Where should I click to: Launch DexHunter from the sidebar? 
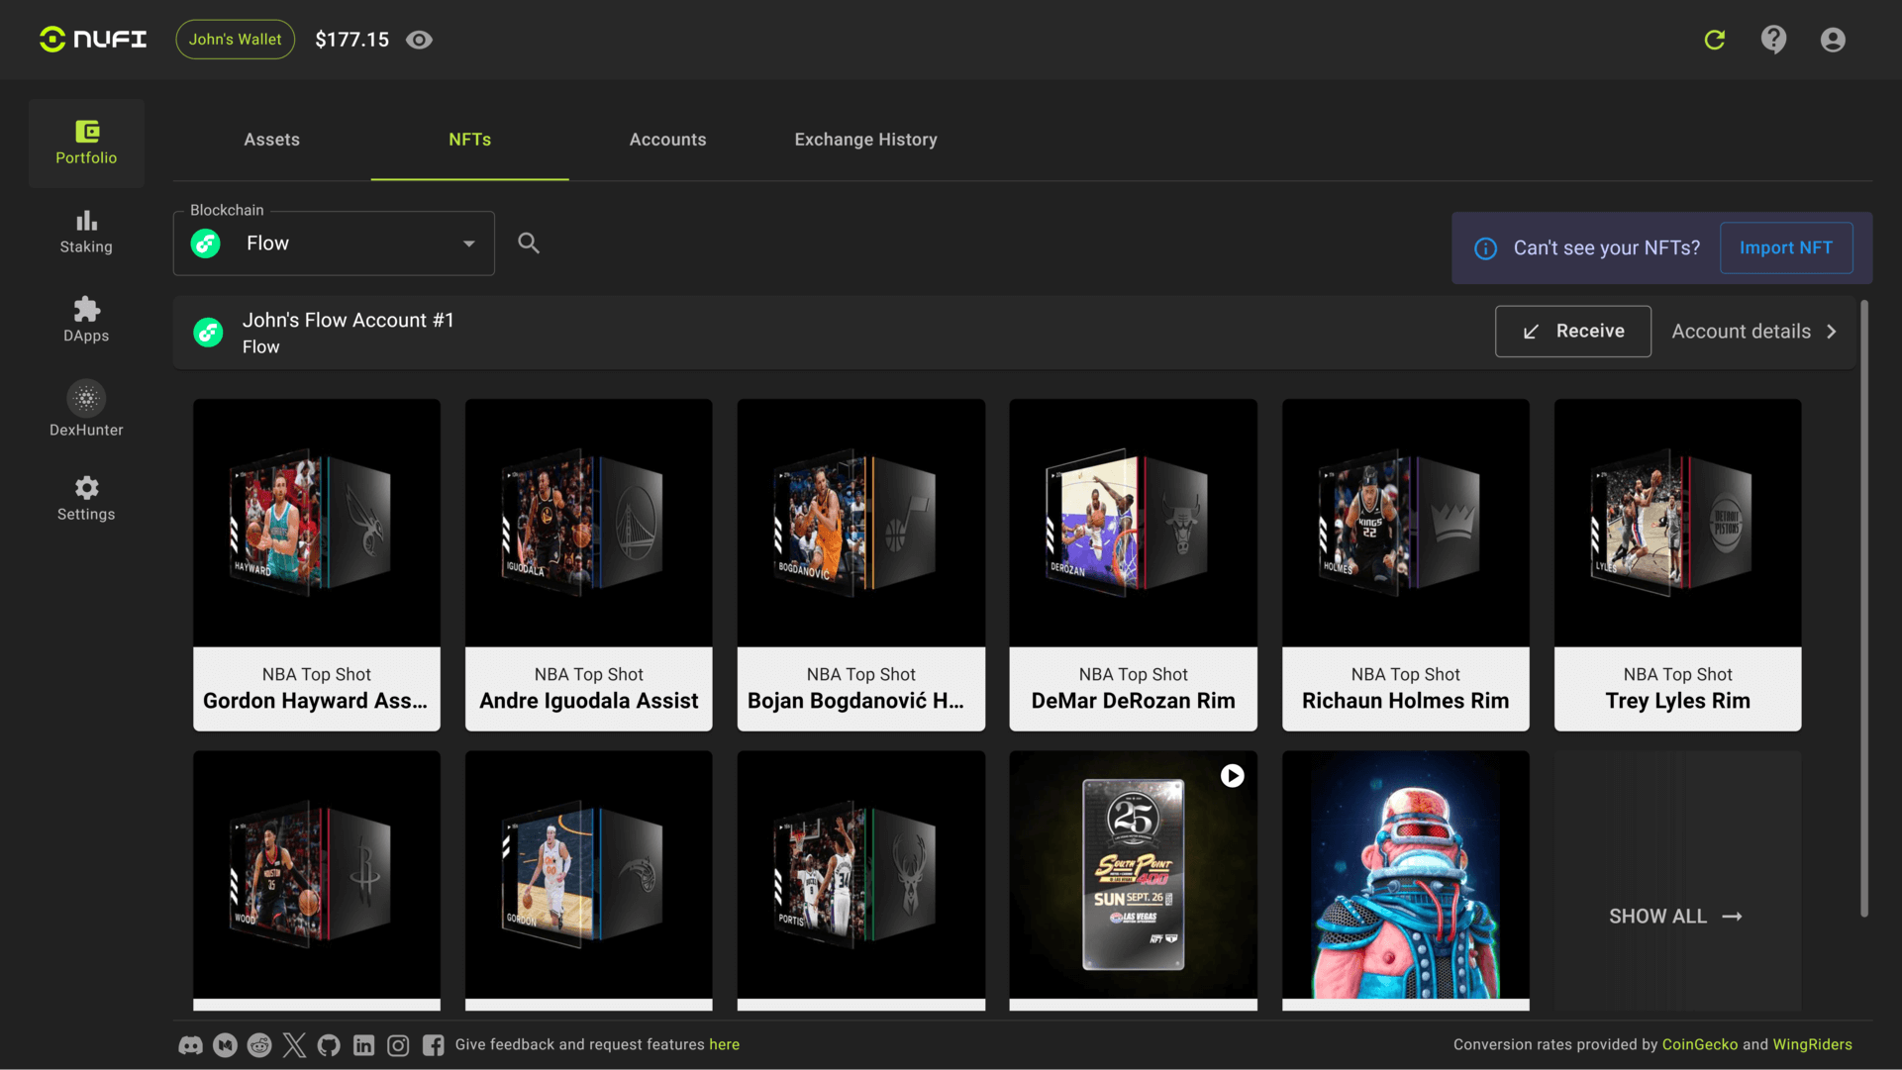(x=86, y=409)
